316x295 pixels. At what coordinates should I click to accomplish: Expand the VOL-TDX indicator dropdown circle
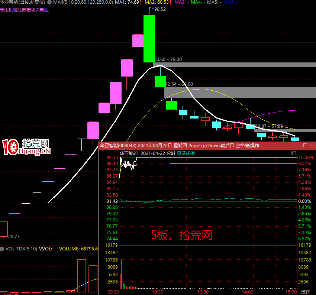[2, 249]
